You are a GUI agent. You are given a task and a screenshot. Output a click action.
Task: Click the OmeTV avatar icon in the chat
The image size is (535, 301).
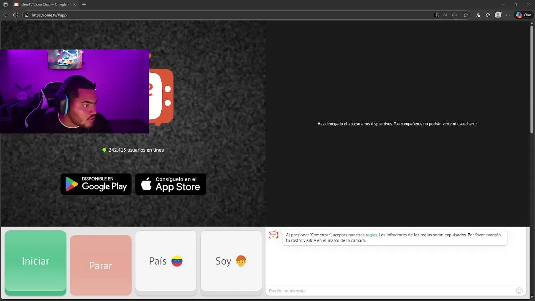coord(273,235)
